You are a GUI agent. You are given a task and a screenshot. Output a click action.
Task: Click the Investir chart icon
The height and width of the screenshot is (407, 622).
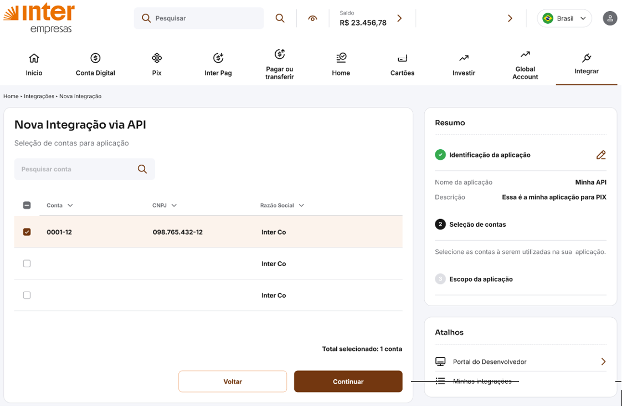(464, 58)
